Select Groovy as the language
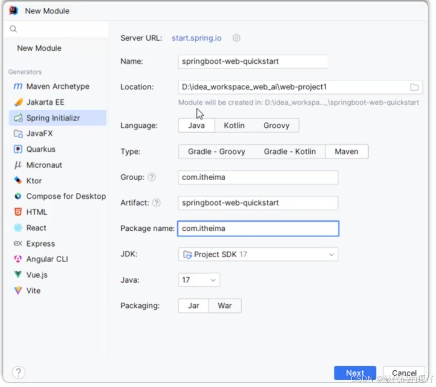This screenshot has width=436, height=387. pos(277,126)
